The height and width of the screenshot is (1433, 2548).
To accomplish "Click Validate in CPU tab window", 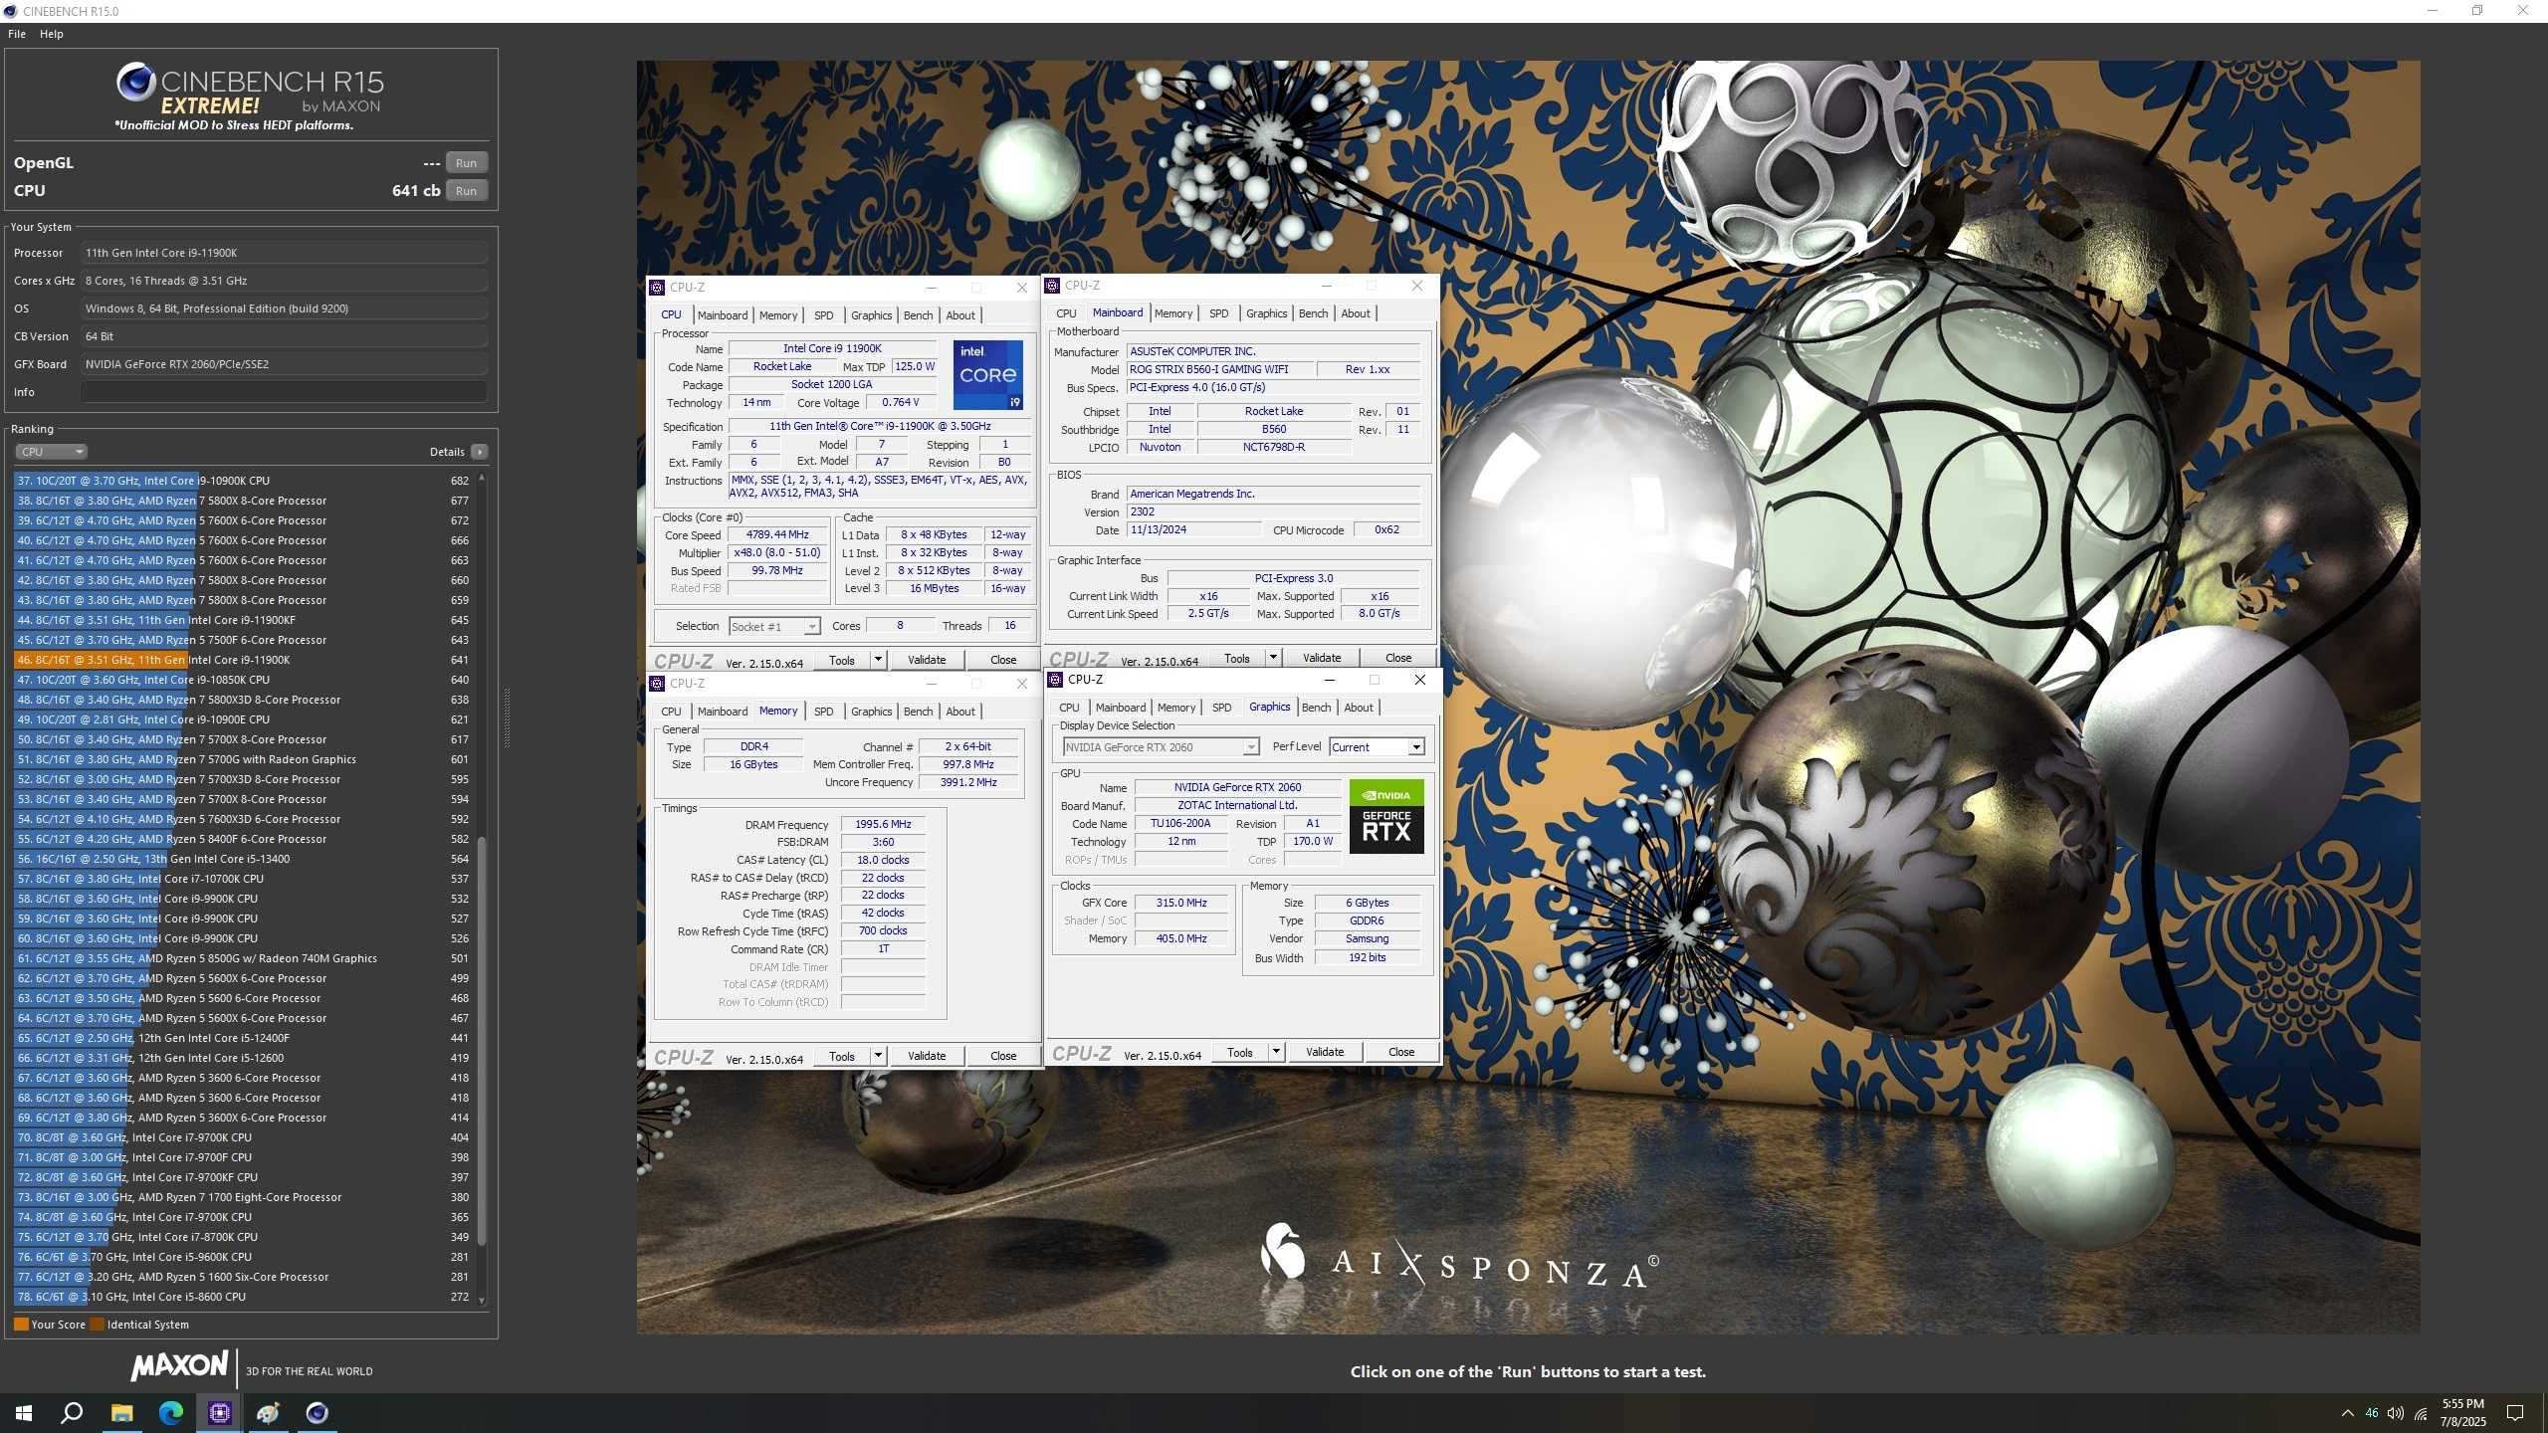I will pos(927,660).
